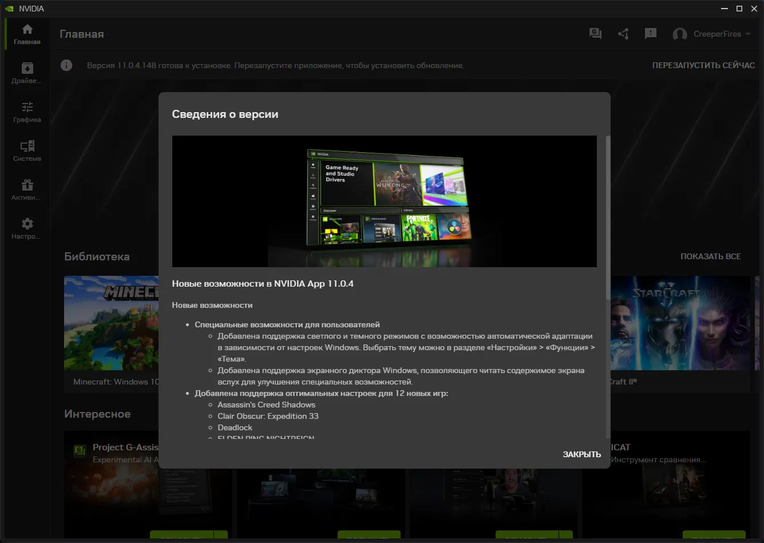
Task: Open the Главная home section in sidebar
Action: click(x=27, y=34)
